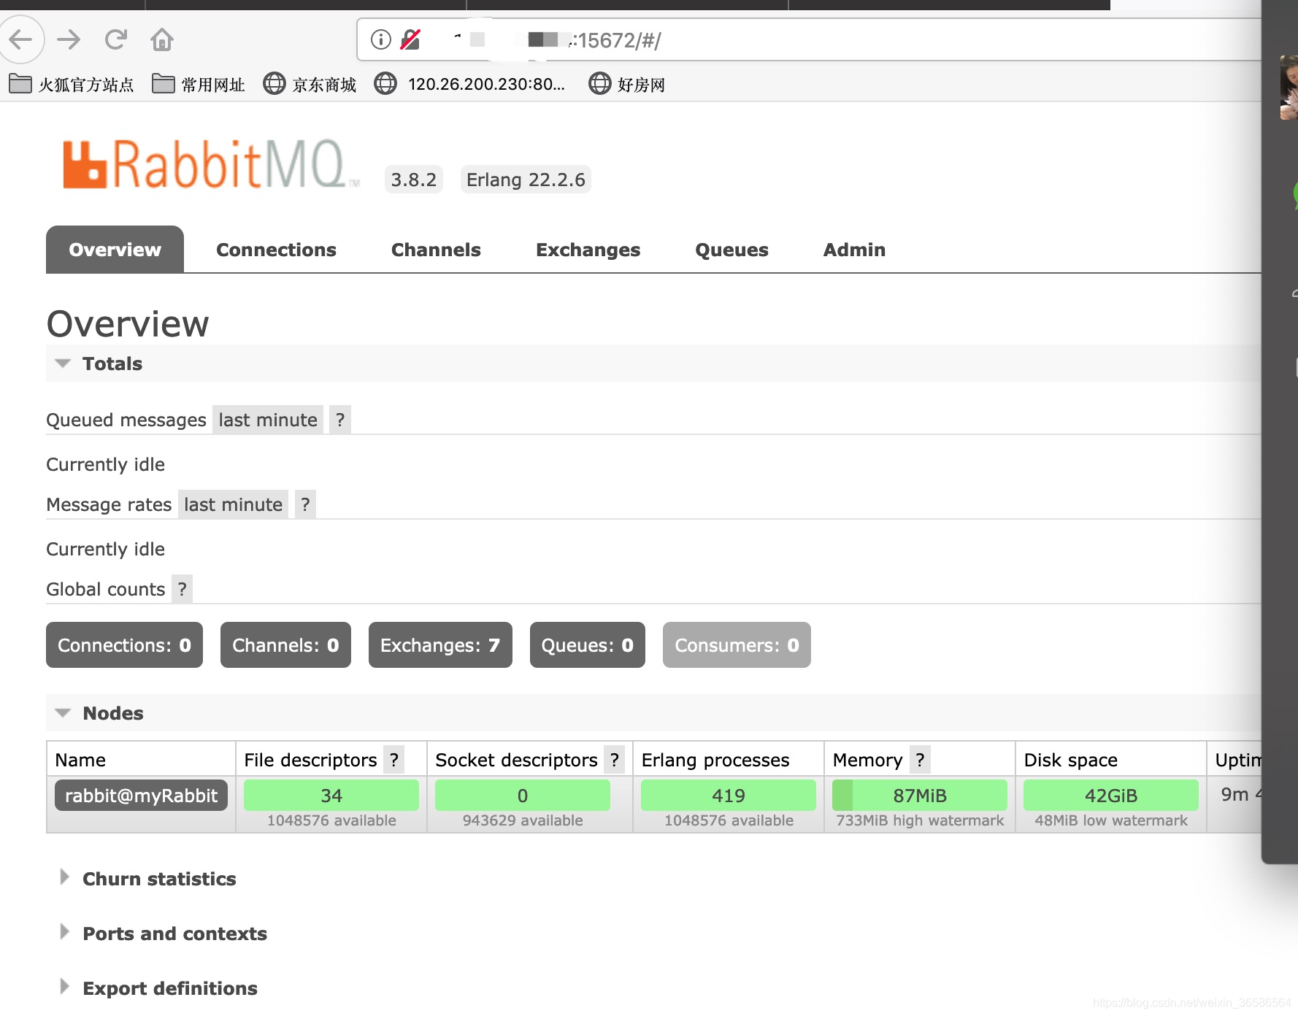Viewport: 1298px width, 1016px height.
Task: Go forward with the browser forward arrow
Action: [69, 39]
